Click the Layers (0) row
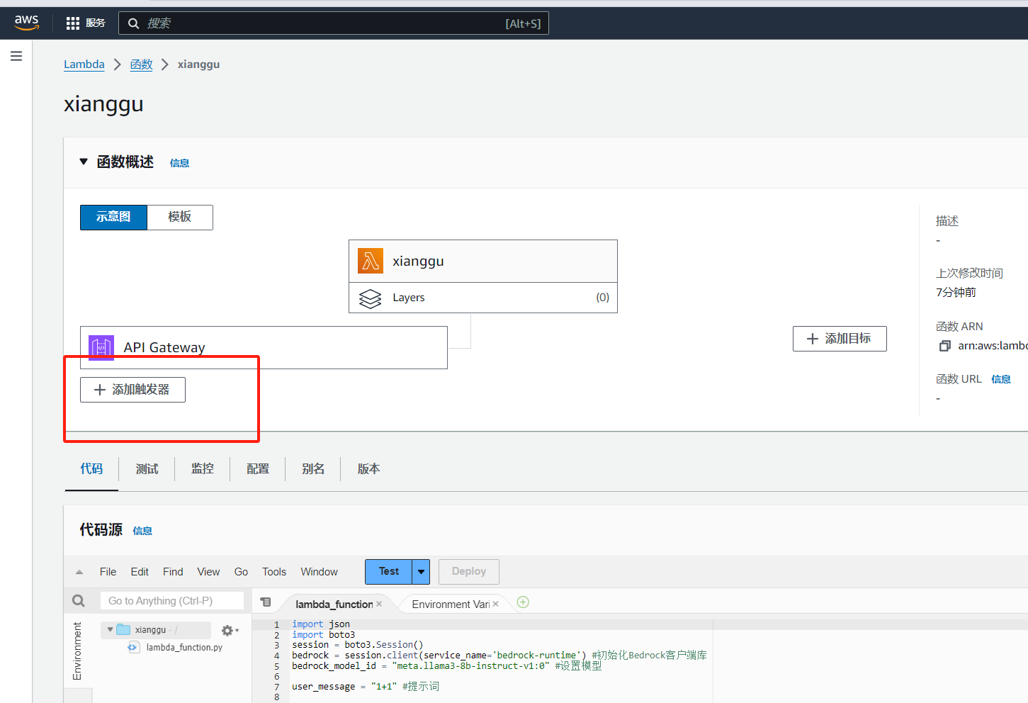The height and width of the screenshot is (703, 1028). tap(483, 298)
